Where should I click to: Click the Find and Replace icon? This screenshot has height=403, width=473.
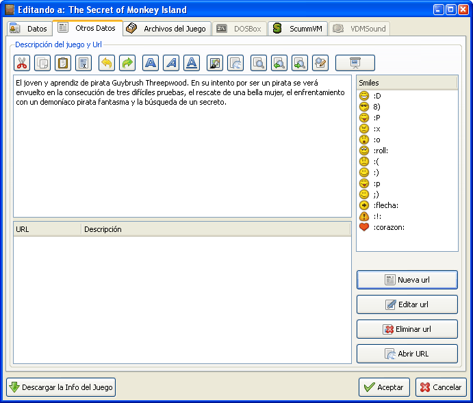tap(320, 63)
